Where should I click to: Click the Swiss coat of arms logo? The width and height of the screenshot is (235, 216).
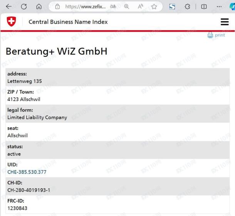[x=12, y=22]
